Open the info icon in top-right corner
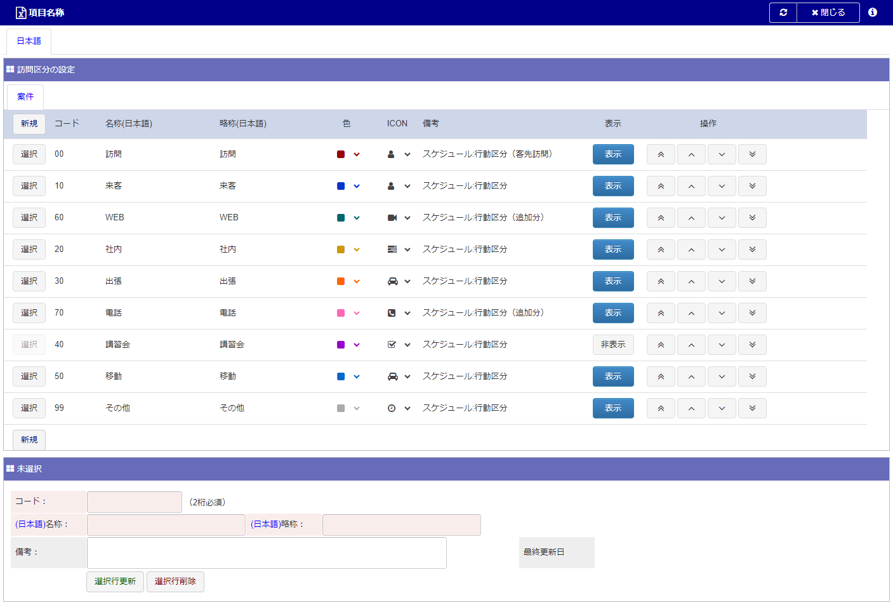Viewport: 893px width, 605px height. tap(873, 13)
